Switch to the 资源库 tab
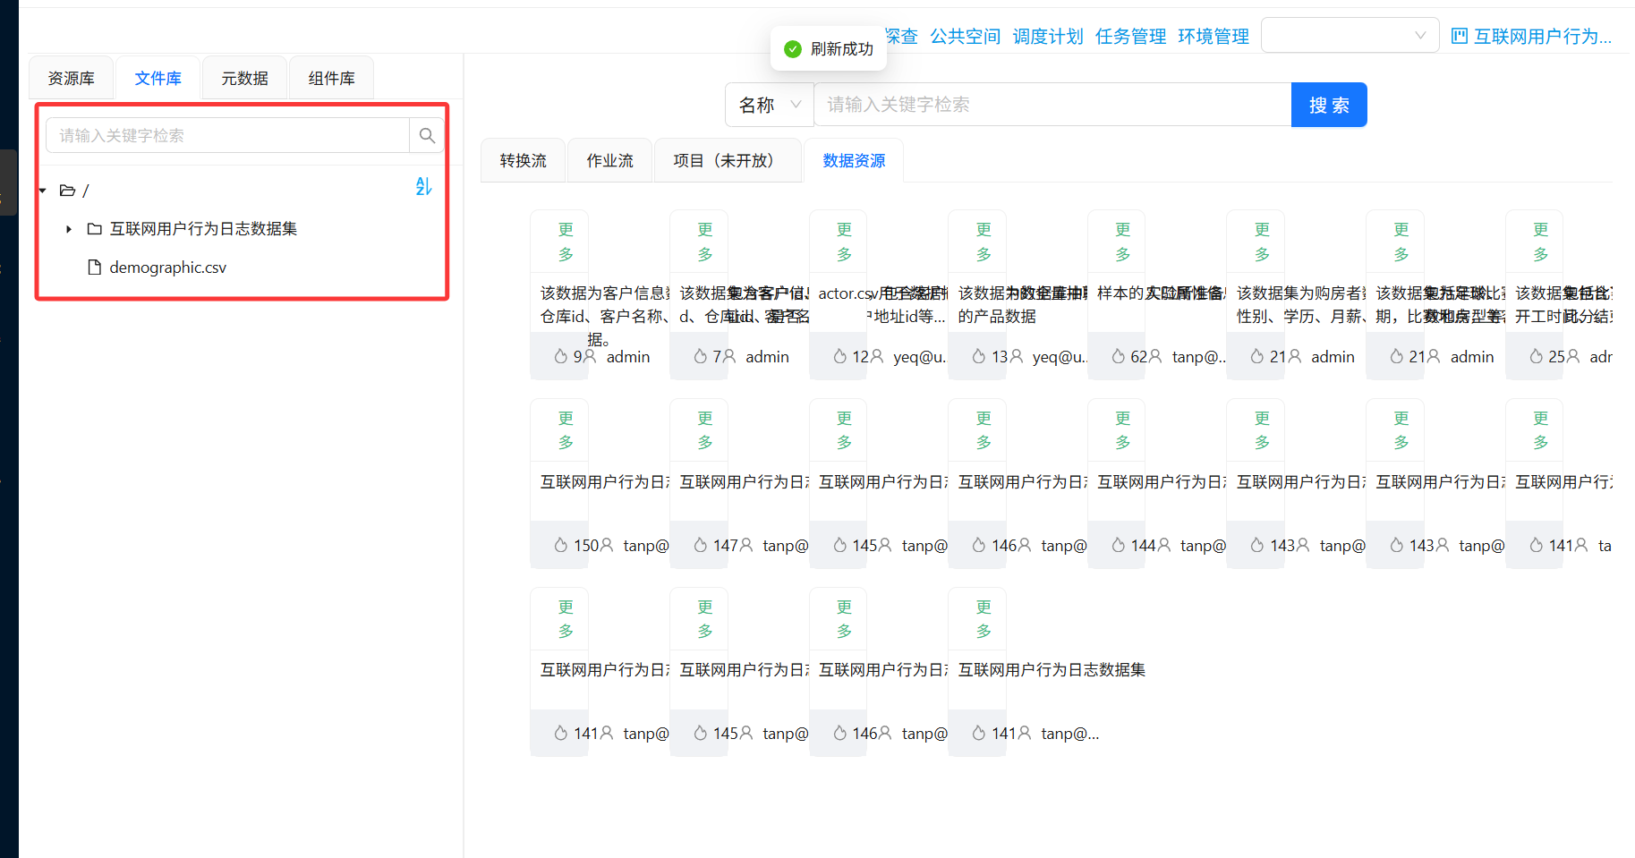Viewport: 1635px width, 858px height. pyautogui.click(x=72, y=78)
